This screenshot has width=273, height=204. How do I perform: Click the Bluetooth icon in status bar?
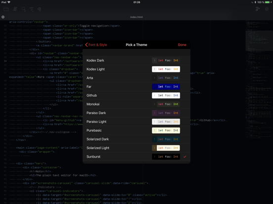coord(255,2)
